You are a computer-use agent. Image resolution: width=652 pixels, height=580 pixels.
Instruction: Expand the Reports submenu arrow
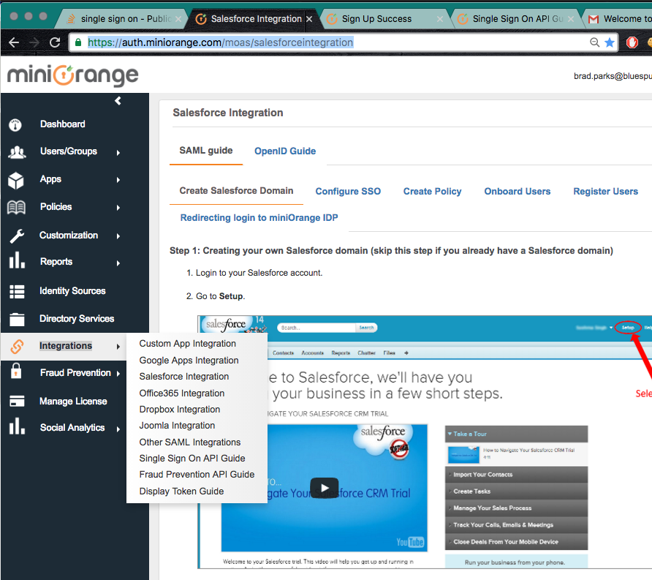point(118,263)
